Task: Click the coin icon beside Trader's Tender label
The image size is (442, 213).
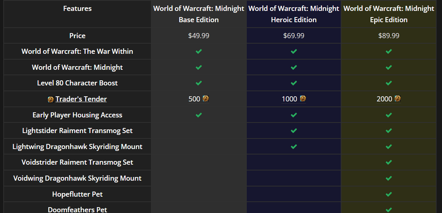Action: [x=51, y=99]
